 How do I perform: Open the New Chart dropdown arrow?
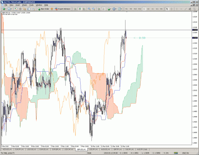tap(6, 9)
